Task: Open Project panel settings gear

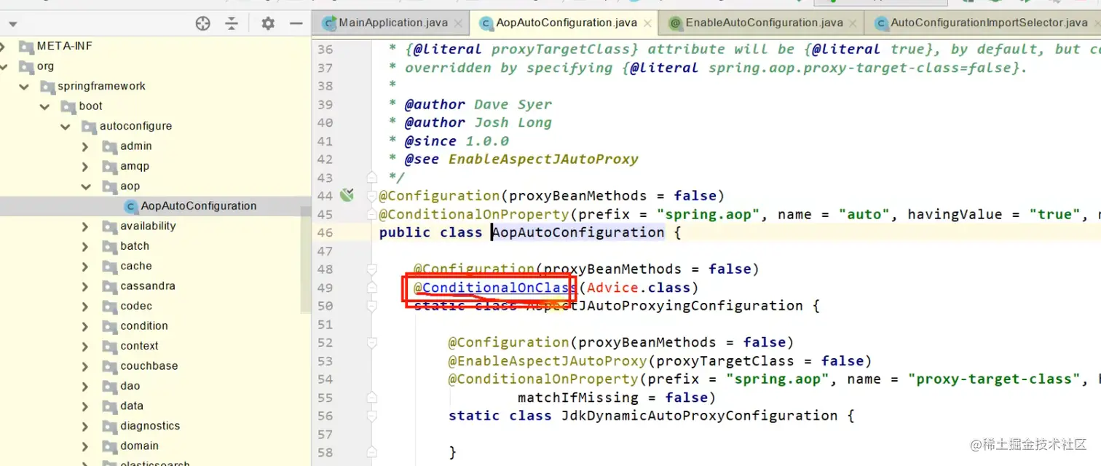Action: pyautogui.click(x=268, y=23)
